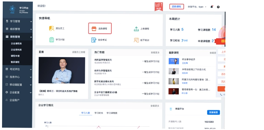Image resolution: width=264 pixels, height=130 pixels.
Task: Click the 坤哥谈疫情之下的危与机 course title
Action: pyautogui.click(x=194, y=69)
